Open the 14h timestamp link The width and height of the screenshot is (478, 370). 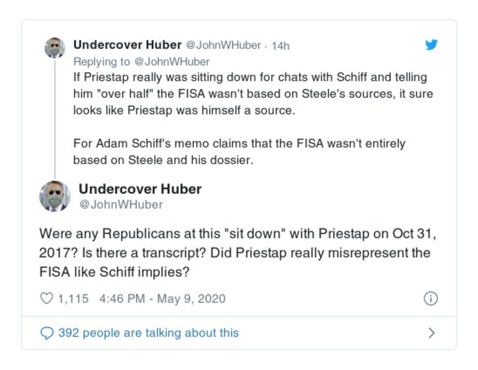point(281,46)
